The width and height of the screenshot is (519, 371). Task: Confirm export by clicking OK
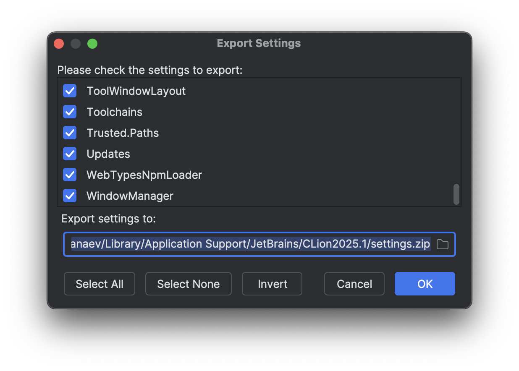click(425, 284)
